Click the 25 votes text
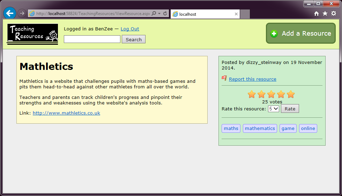 click(x=272, y=102)
